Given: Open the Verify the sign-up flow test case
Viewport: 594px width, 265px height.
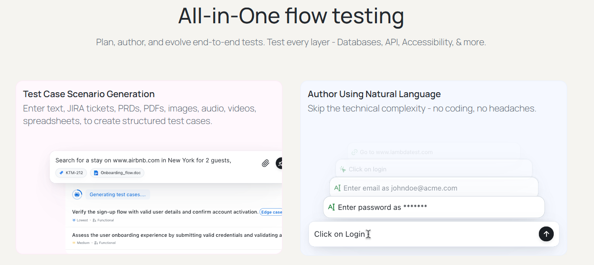Looking at the screenshot, I should click(x=165, y=212).
